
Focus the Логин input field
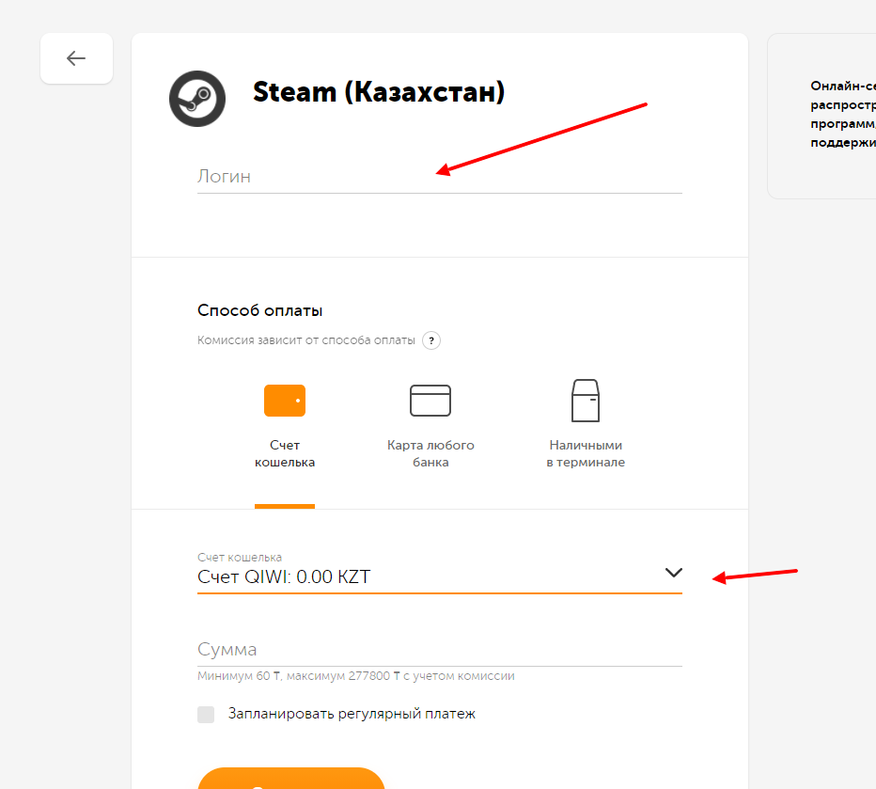[x=440, y=177]
